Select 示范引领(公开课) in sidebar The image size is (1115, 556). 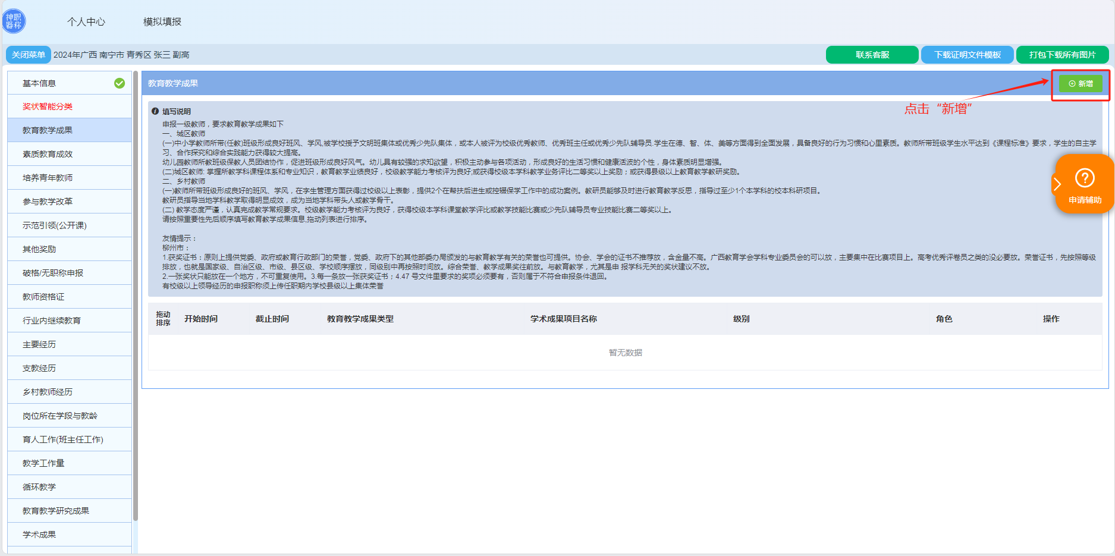pyautogui.click(x=55, y=225)
